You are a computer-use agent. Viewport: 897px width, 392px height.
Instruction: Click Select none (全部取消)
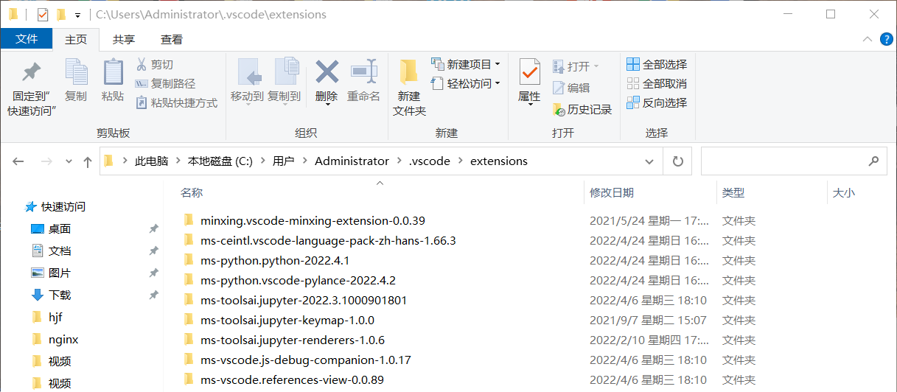[657, 83]
